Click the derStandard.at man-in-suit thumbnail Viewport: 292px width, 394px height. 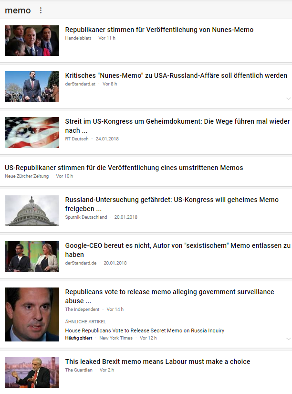coord(32,86)
